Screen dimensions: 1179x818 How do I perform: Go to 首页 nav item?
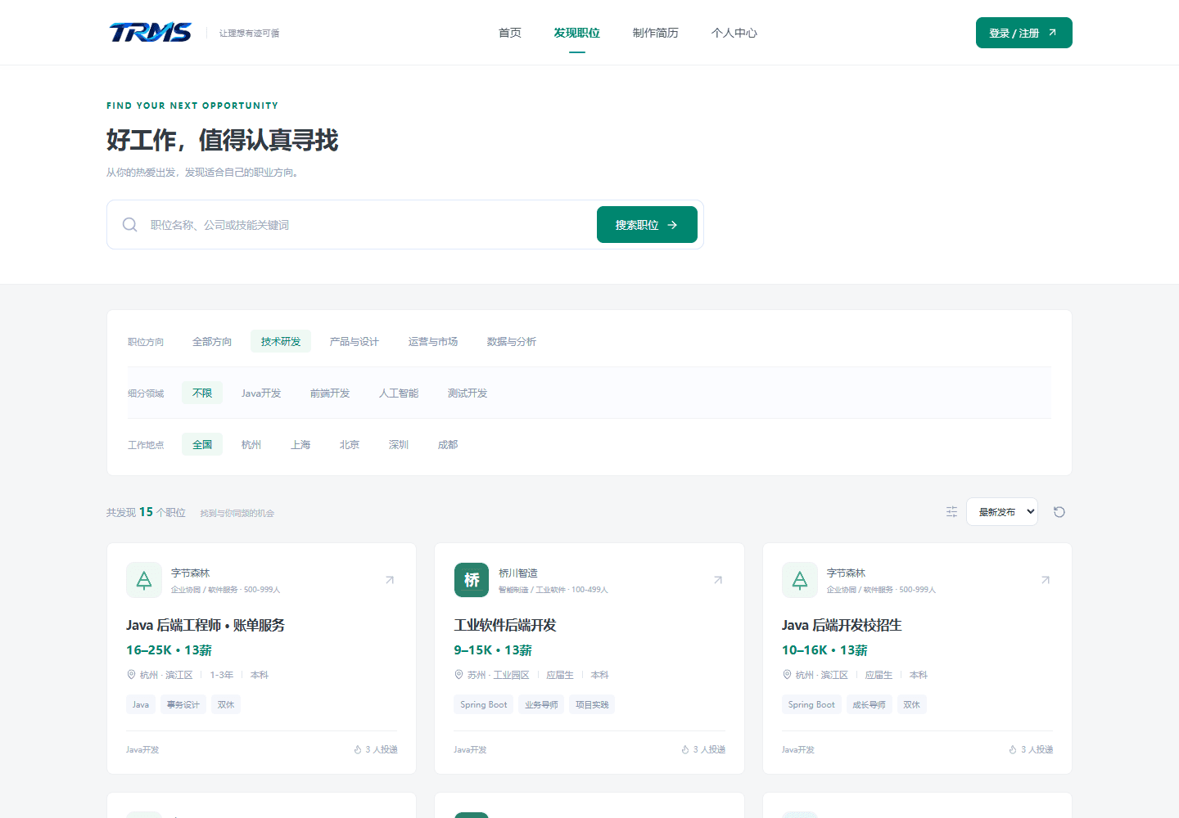click(510, 33)
